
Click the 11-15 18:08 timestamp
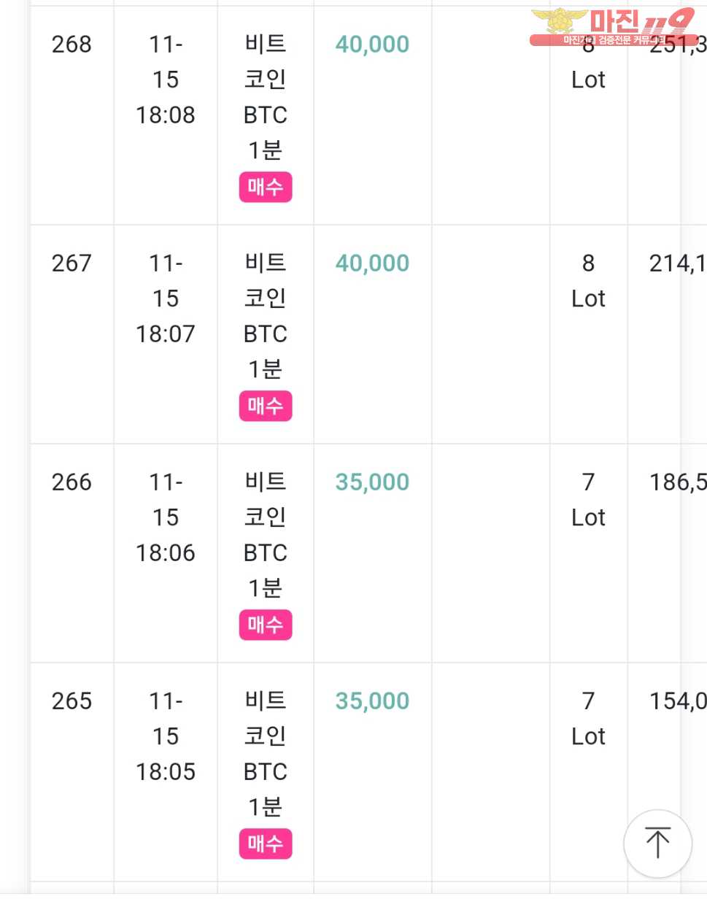click(x=166, y=80)
